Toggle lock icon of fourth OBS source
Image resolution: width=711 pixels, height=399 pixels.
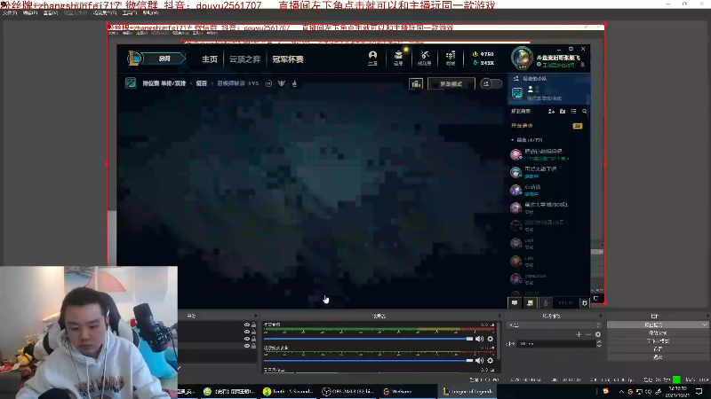254,346
